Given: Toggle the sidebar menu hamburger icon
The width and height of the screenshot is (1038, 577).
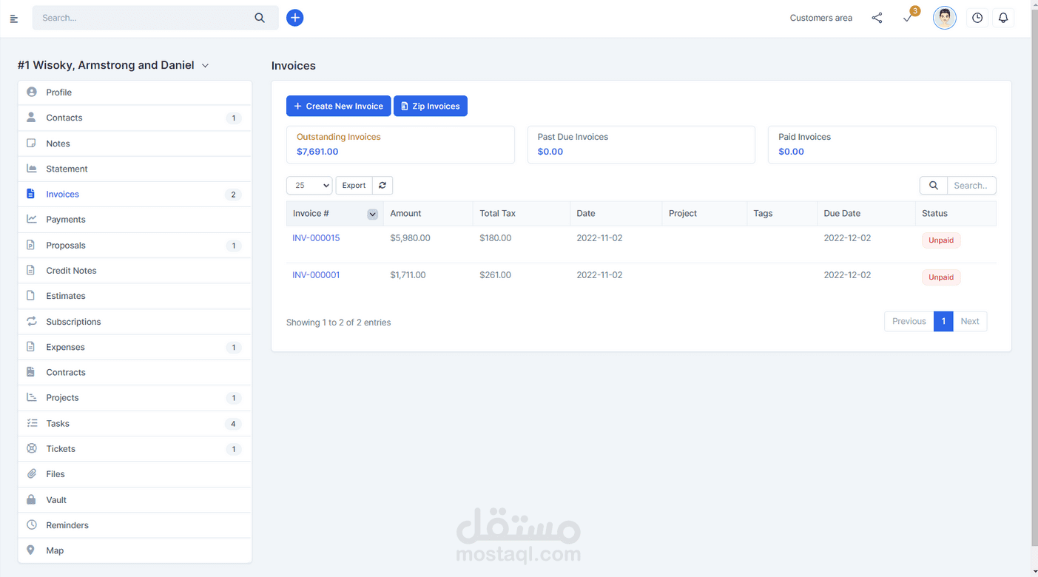Looking at the screenshot, I should (13, 18).
